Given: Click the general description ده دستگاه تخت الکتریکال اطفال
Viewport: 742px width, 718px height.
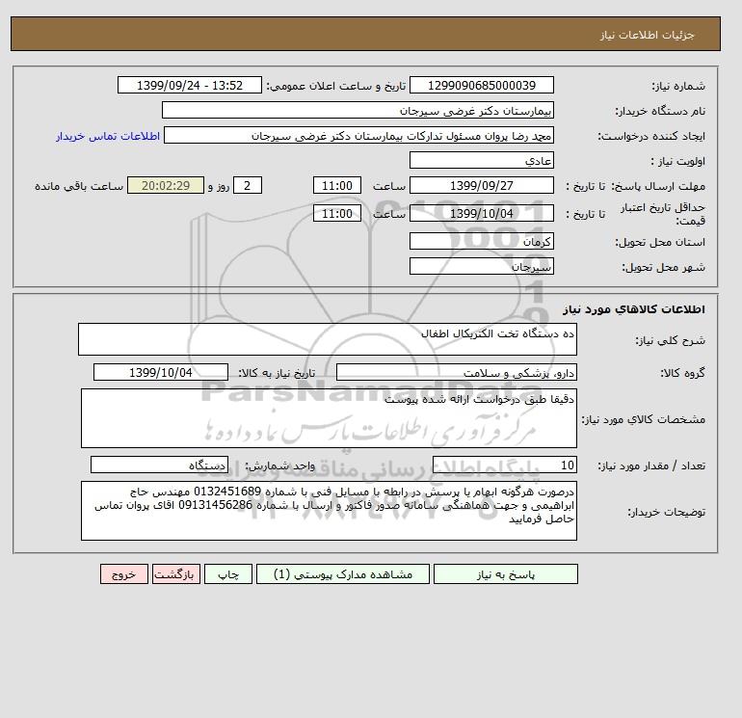Looking at the screenshot, I should pyautogui.click(x=328, y=339).
